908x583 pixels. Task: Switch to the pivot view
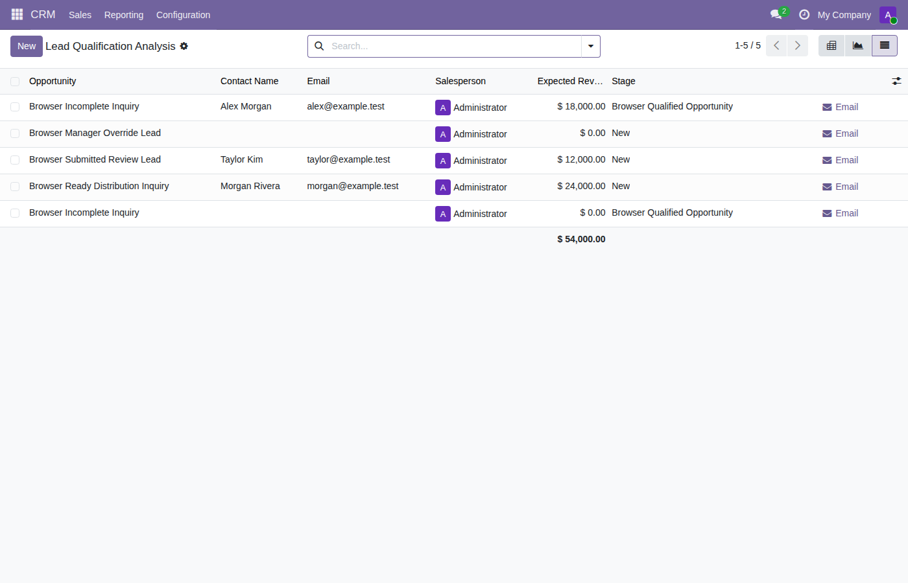(831, 45)
